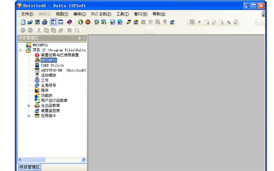Select 装置注释与已使用装置 in the tree

[x=60, y=55]
